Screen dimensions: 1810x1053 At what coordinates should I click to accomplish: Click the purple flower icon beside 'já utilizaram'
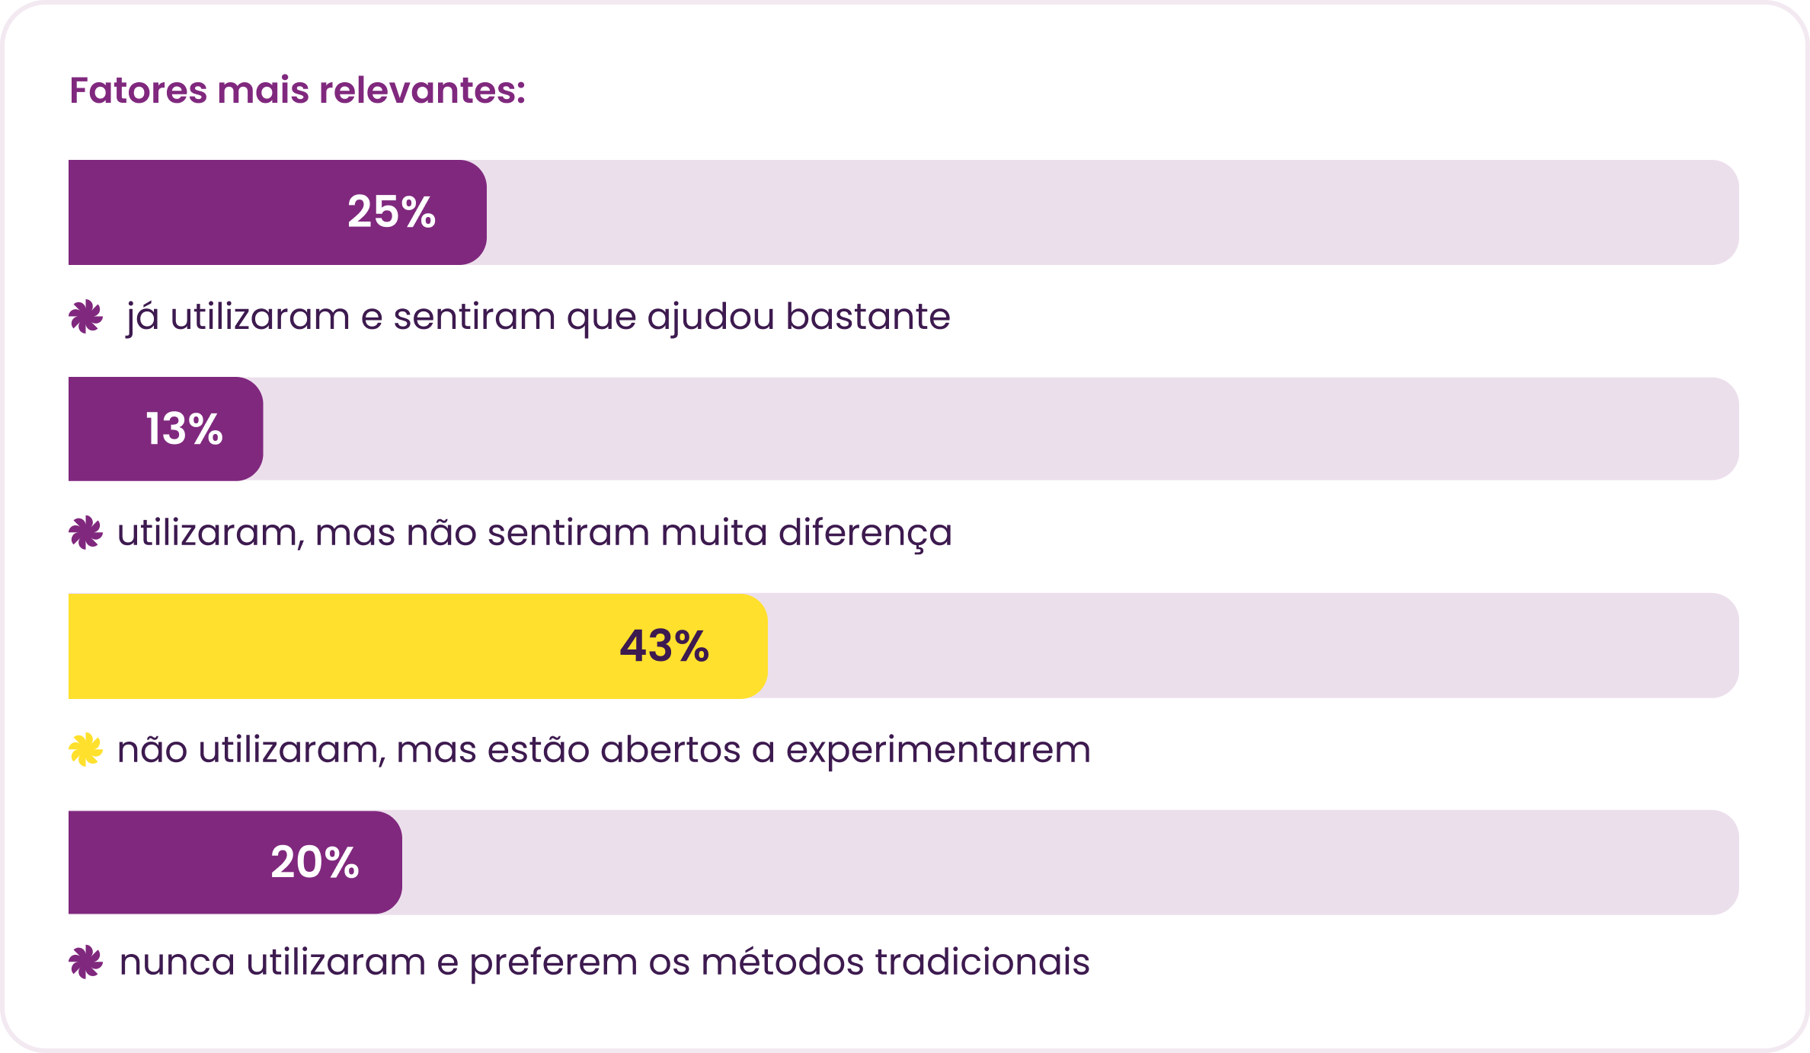tap(85, 317)
